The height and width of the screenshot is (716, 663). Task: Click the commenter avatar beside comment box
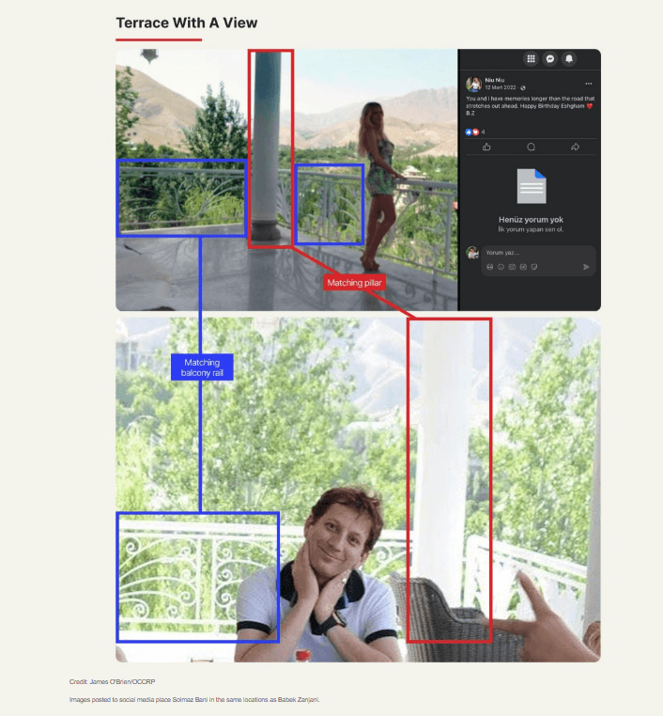click(472, 253)
